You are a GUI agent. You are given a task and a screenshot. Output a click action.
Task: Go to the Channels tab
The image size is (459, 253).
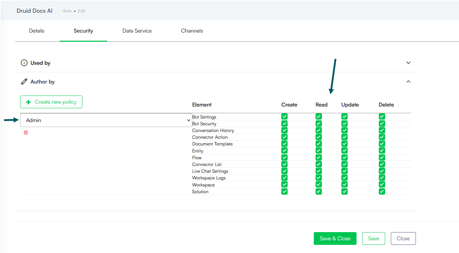point(192,31)
